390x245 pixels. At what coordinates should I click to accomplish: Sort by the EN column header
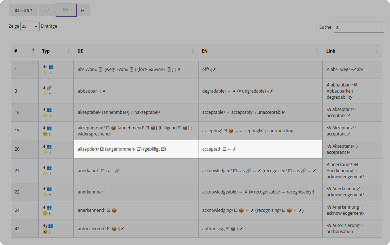tap(260, 51)
